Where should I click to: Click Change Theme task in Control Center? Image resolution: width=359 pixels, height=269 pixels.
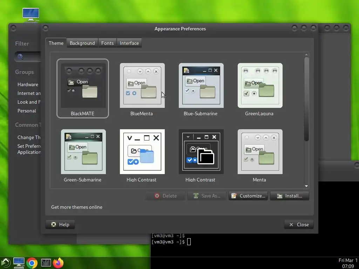click(29, 137)
